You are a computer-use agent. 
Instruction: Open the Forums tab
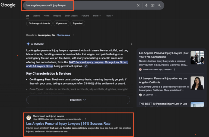click(85, 16)
